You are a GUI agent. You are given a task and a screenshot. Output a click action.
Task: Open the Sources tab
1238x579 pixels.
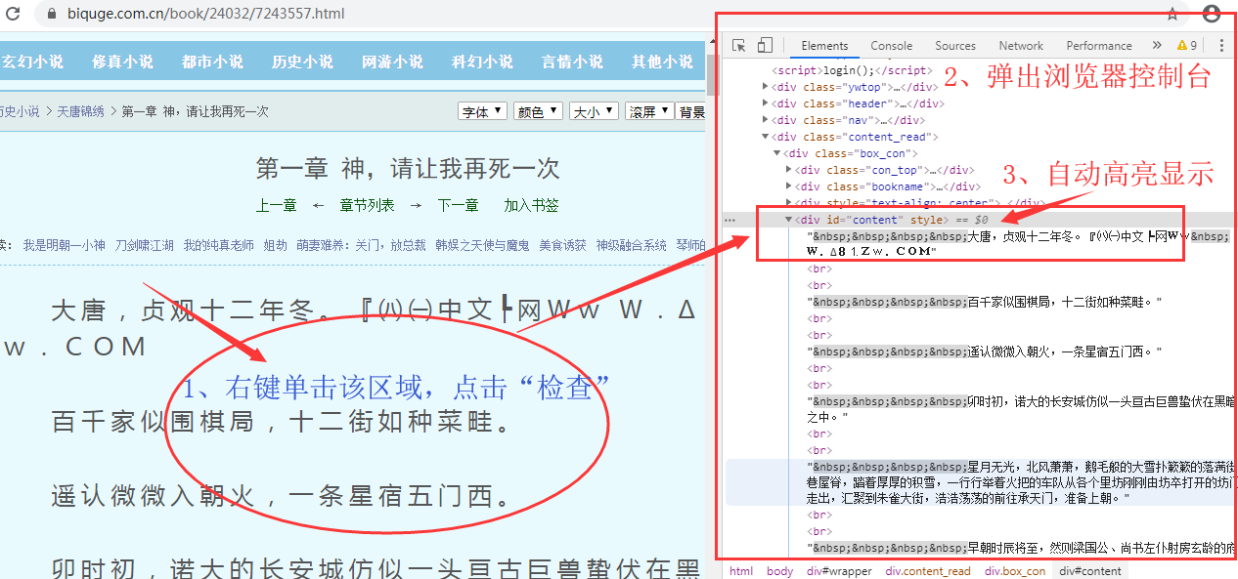955,45
